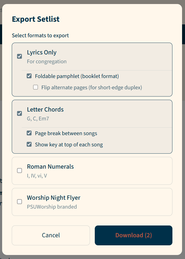Viewport: 185px width, 259px height.
Task: Click the "Letter Chords" title text
Action: 45,110
